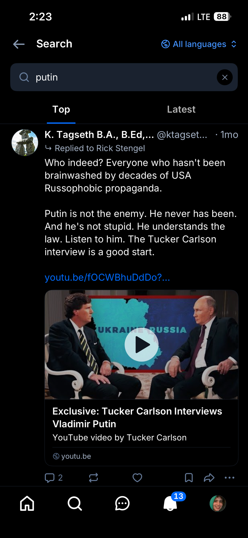
Task: Play the Tucker Carlson interview video
Action: click(x=141, y=345)
